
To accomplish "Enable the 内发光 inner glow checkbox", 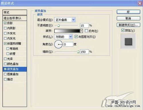I will click(5, 39).
